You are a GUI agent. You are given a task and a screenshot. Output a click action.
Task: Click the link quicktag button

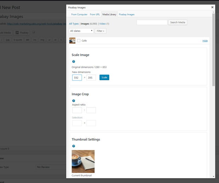pyautogui.click(x=8, y=40)
